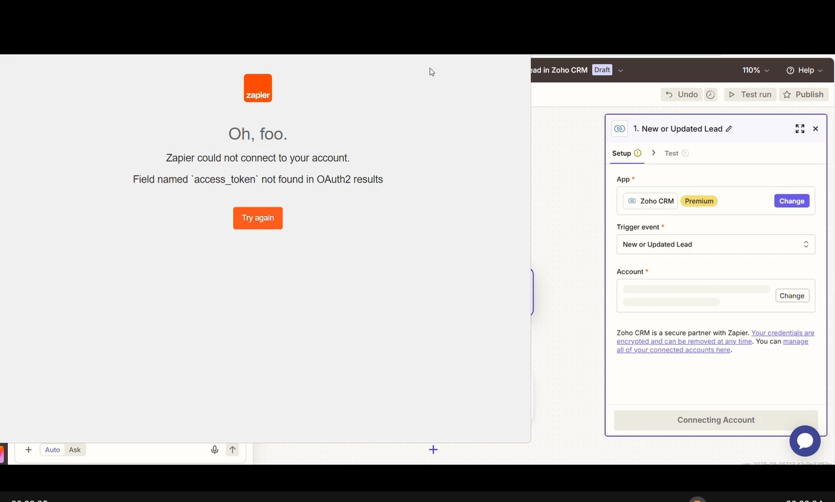Open the Draft status dropdown chevron
Screen dimensions: 835x502
[621, 70]
